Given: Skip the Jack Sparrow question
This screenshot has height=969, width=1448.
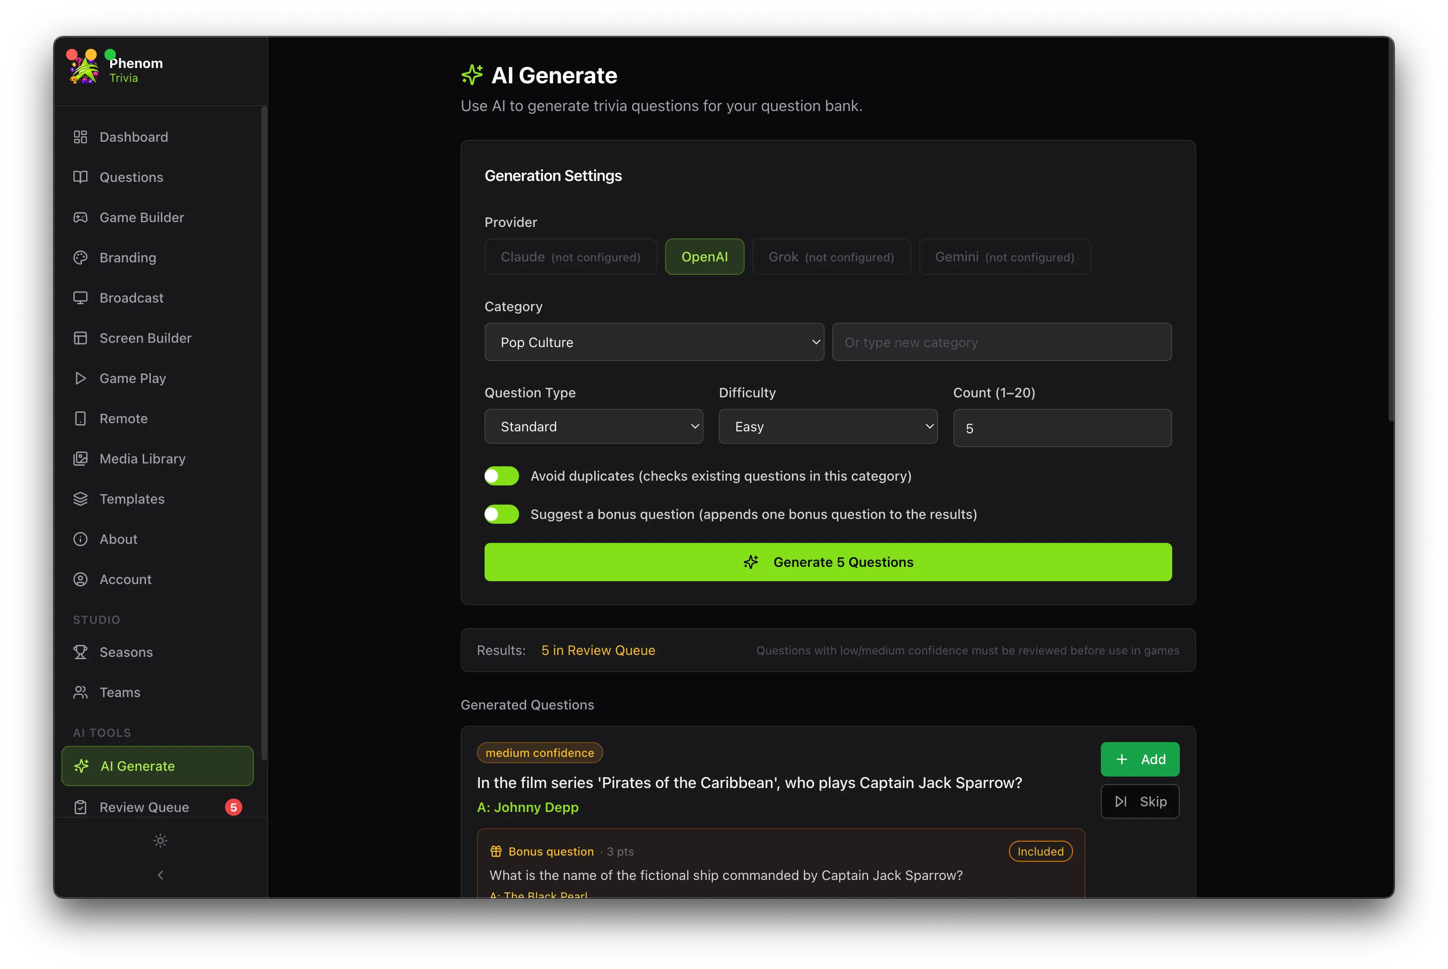Looking at the screenshot, I should tap(1140, 801).
